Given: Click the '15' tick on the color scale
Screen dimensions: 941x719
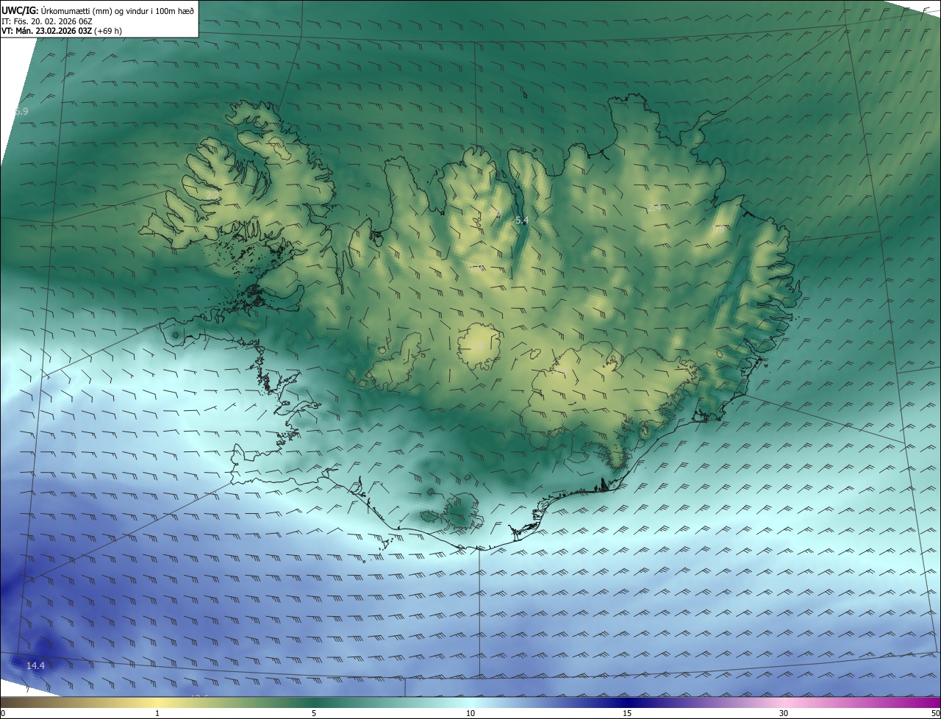Looking at the screenshot, I should tap(627, 713).
